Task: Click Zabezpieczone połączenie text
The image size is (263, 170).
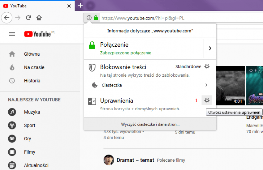Action: [126, 53]
